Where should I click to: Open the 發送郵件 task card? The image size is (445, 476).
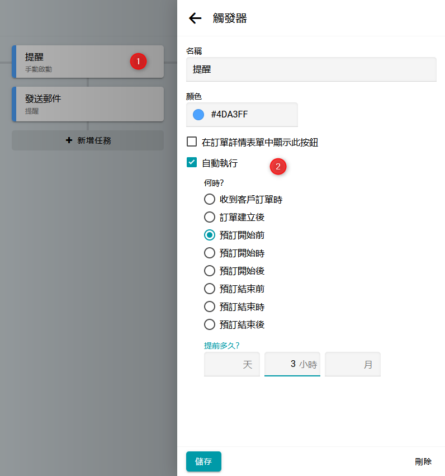coord(88,104)
